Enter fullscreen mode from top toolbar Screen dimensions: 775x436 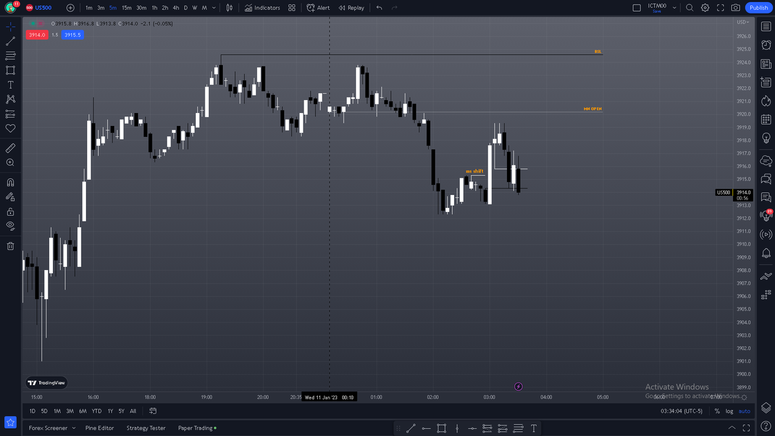[x=721, y=8]
